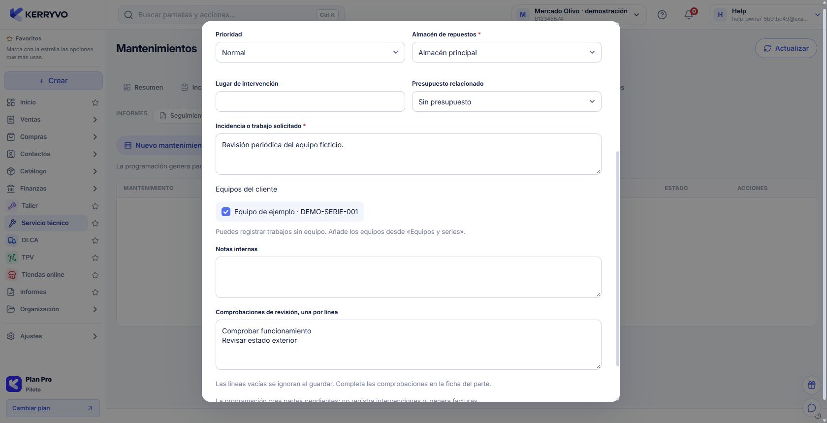Open the Presupuesto relacionado dropdown
The height and width of the screenshot is (423, 827).
[507, 101]
